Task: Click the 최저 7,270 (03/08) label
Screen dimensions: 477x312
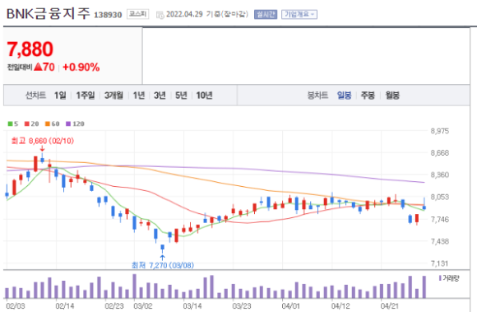Action: [x=163, y=265]
